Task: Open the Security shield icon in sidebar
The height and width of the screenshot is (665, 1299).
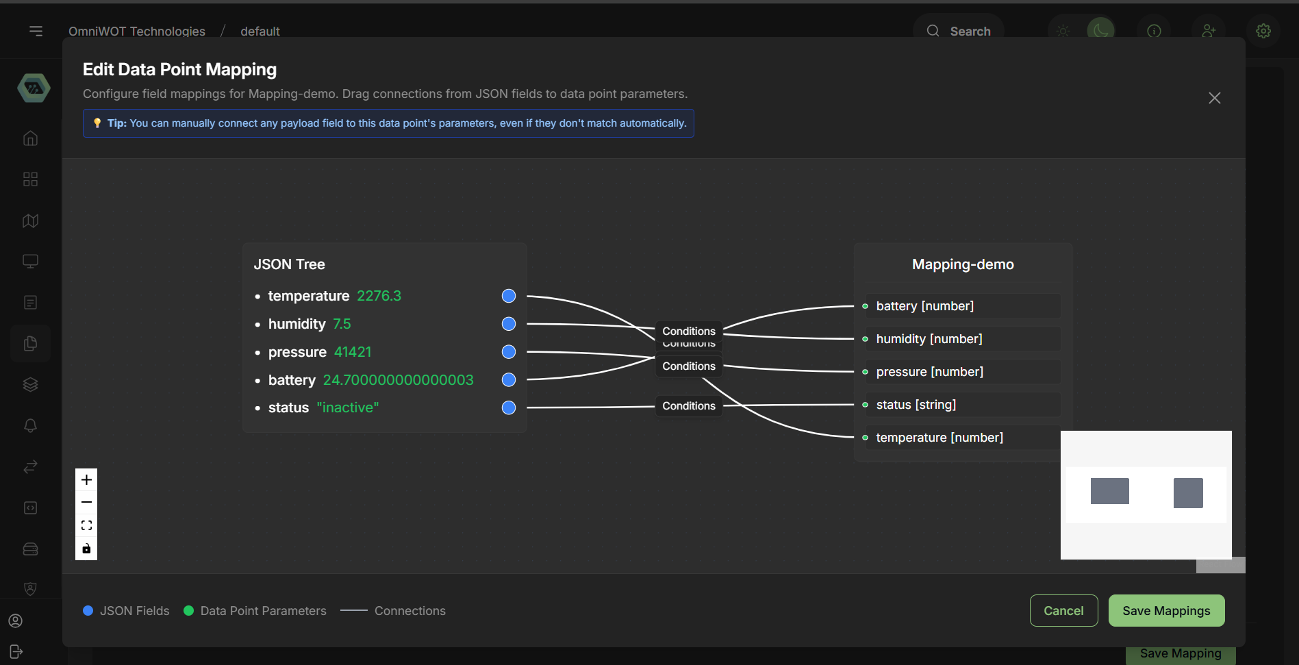Action: pos(30,588)
